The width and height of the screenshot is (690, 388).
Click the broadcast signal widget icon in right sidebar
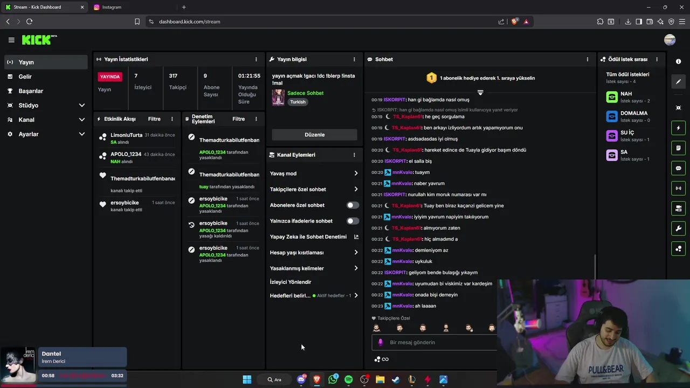[678, 188]
